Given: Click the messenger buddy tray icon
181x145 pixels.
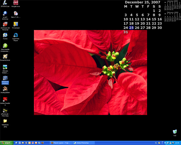Looking at the screenshot, I should (x=170, y=143).
